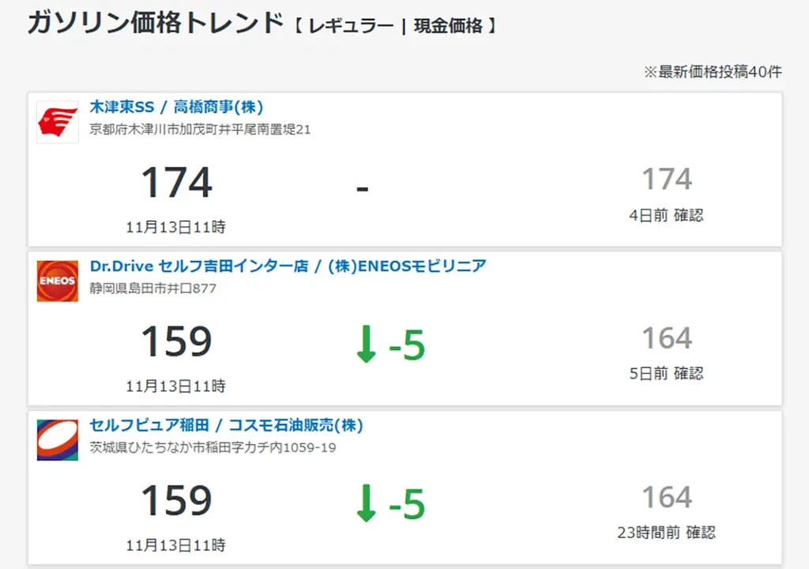Click the 159 price for Dr.Drive station
Screen dimensions: 809x569
pos(176,342)
